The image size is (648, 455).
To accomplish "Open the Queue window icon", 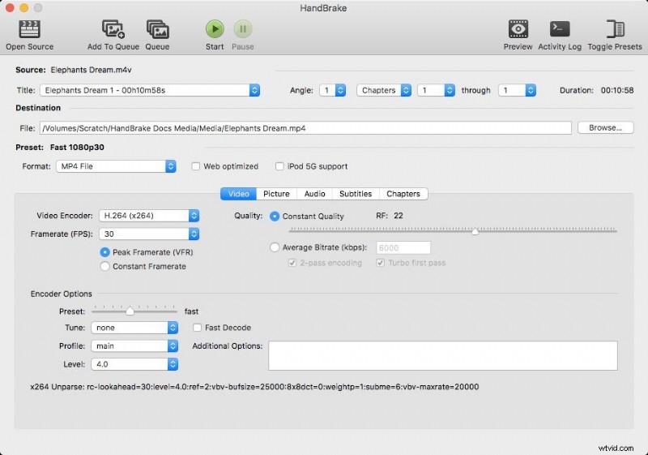I will pos(157,30).
